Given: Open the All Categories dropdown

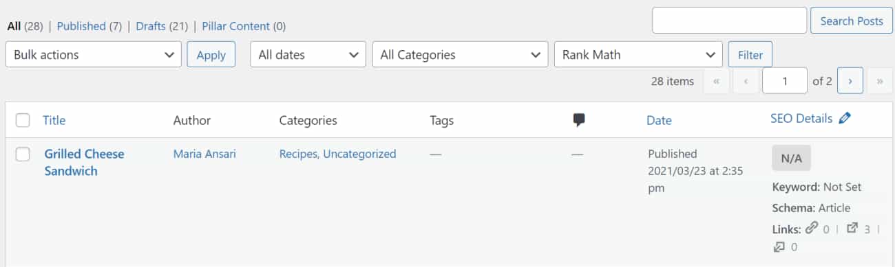Looking at the screenshot, I should pos(460,55).
